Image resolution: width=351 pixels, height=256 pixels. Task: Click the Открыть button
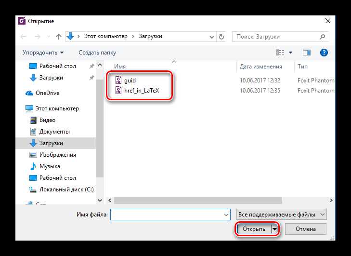[x=254, y=229]
